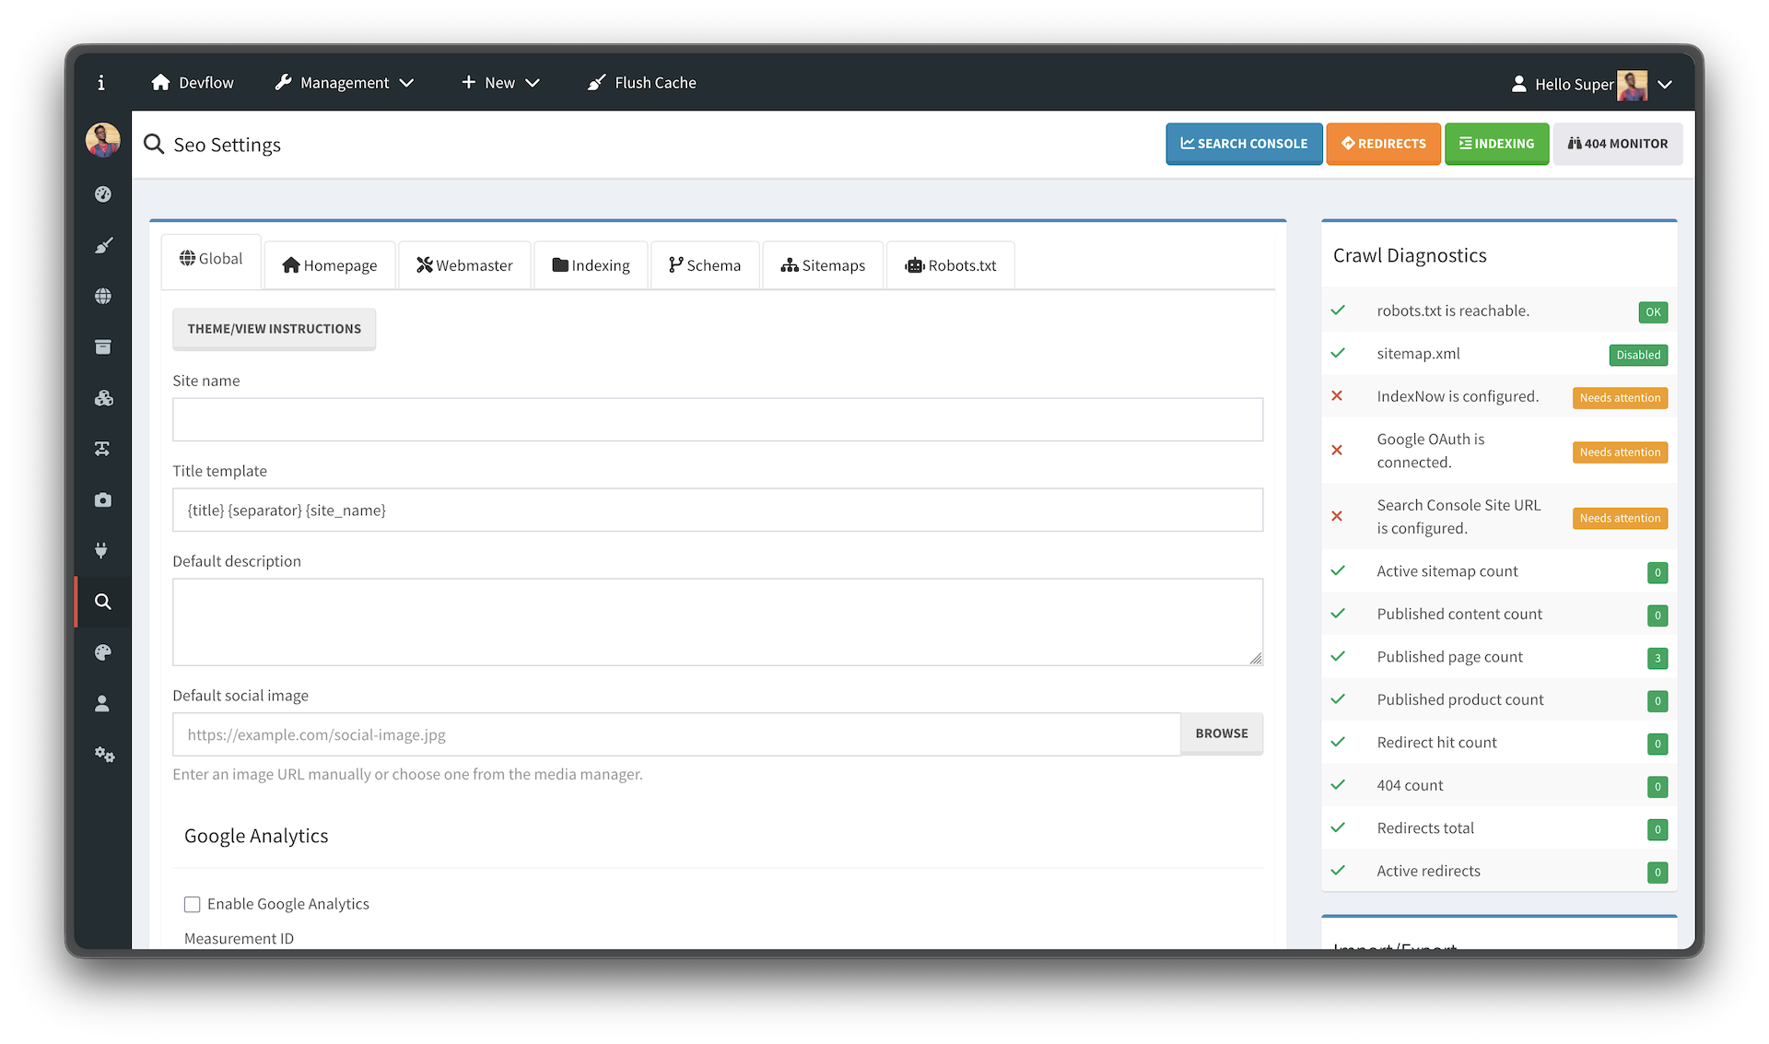Focus the Title template input field
The image size is (1769, 1044).
point(718,510)
